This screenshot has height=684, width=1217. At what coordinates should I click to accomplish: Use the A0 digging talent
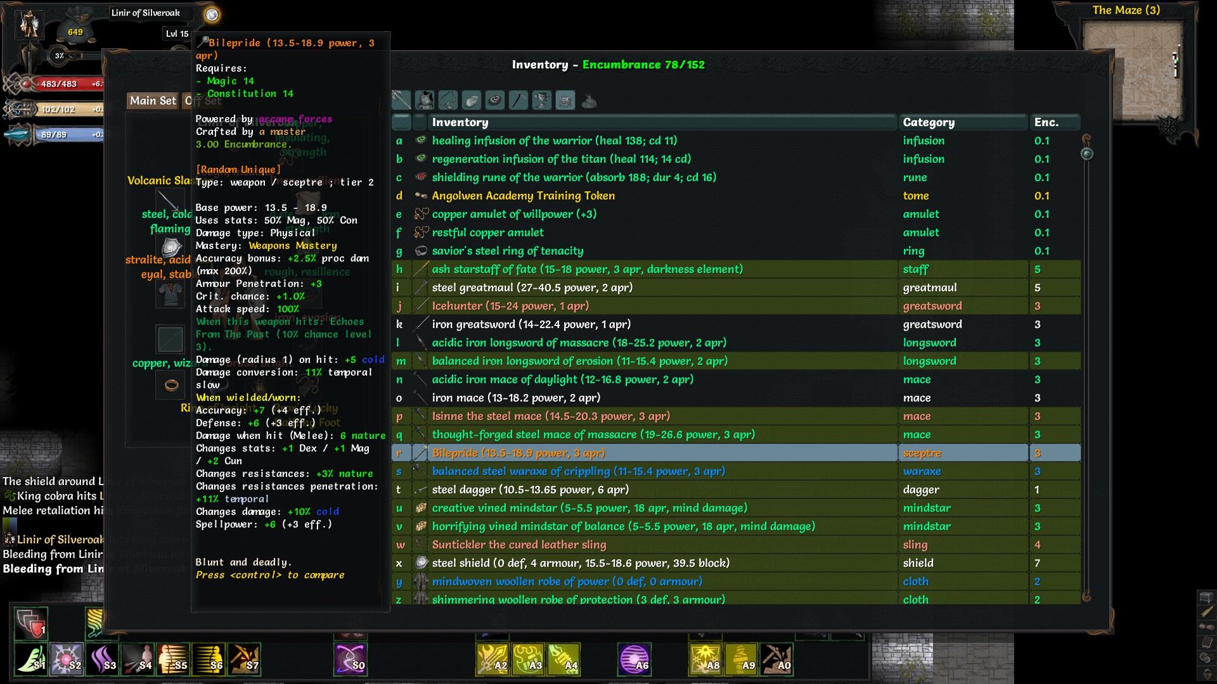tap(776, 659)
